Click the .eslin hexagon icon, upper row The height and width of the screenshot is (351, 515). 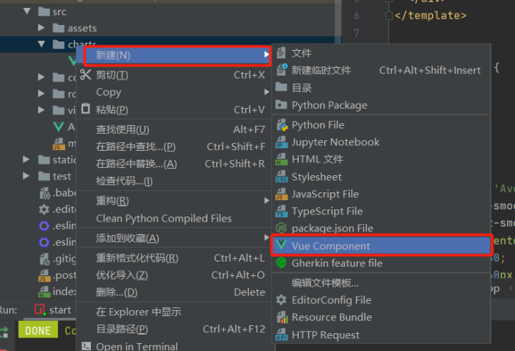[44, 226]
